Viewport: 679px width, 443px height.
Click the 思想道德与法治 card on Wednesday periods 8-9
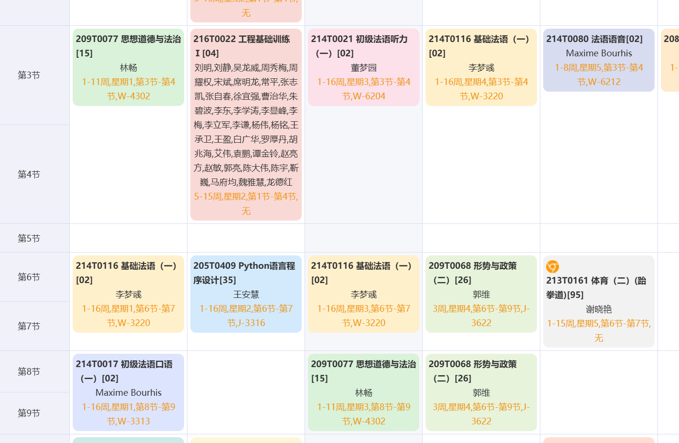363,392
